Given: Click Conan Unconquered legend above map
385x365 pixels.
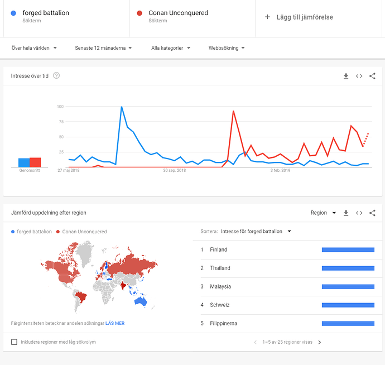Looking at the screenshot, I should (81, 232).
